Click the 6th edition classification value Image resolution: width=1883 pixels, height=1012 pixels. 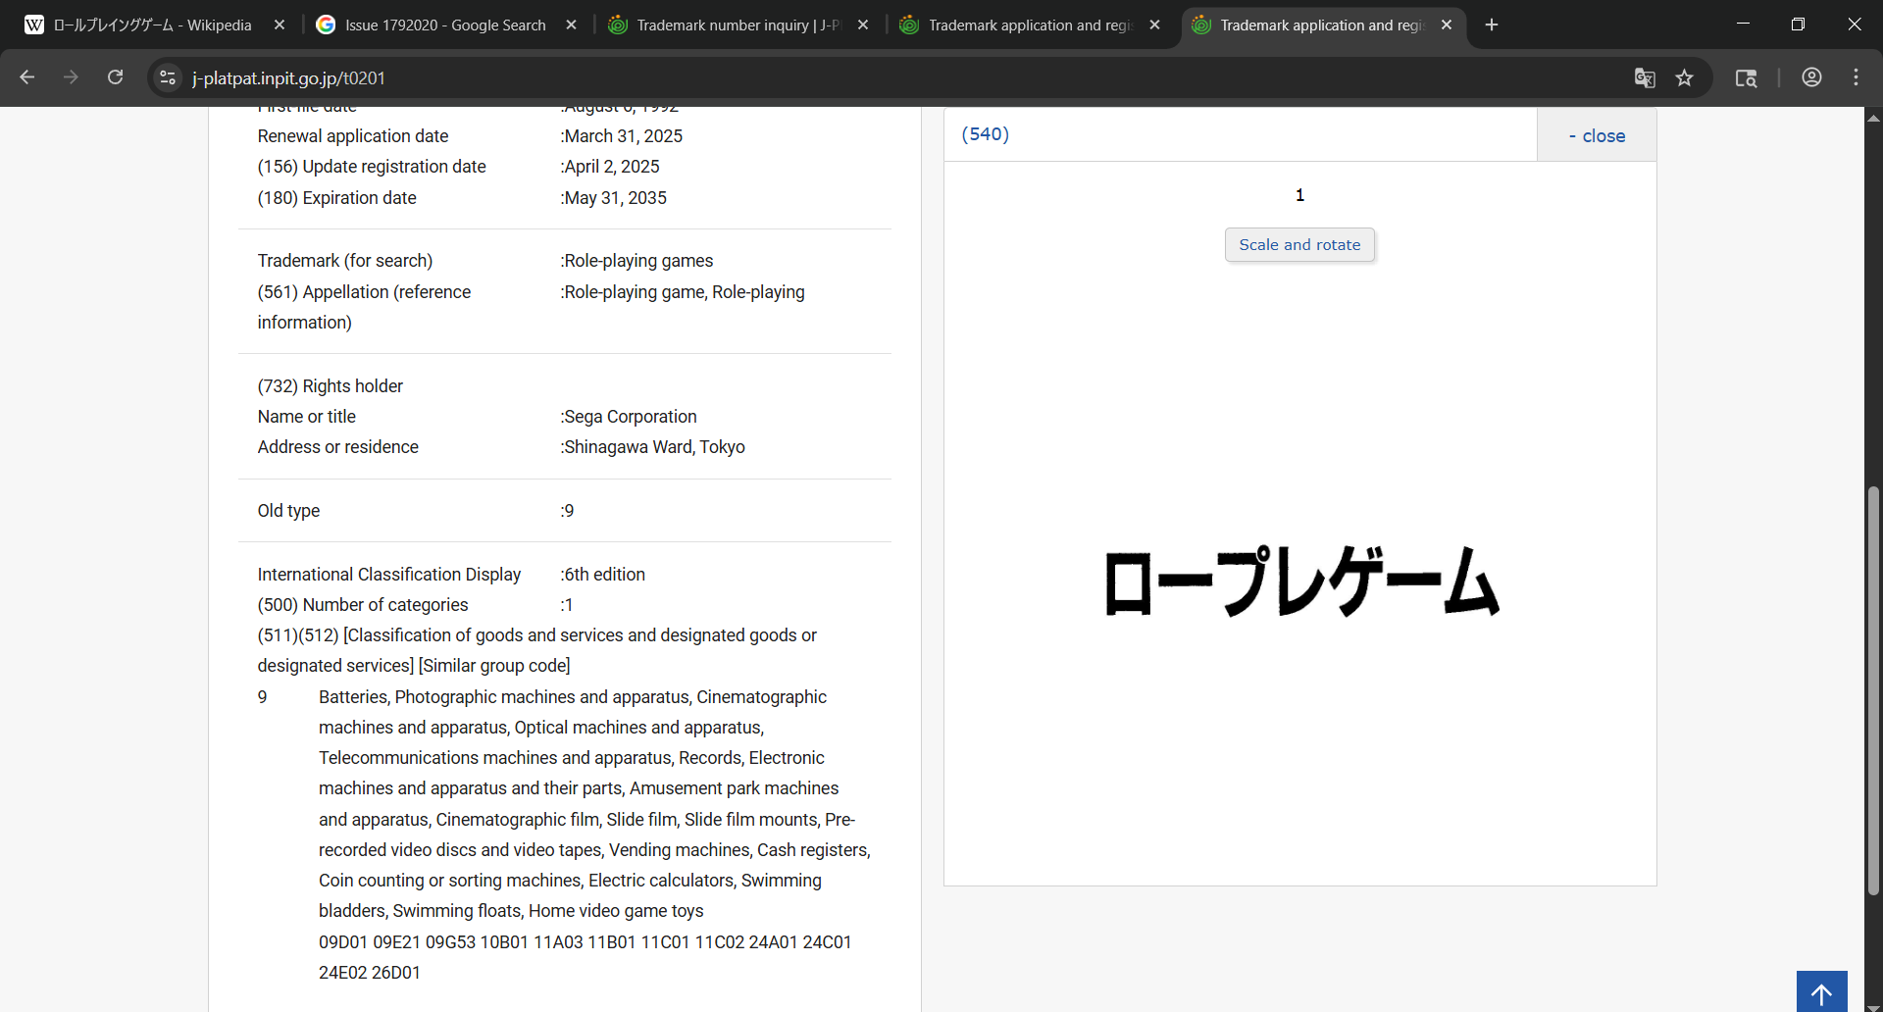tap(604, 575)
